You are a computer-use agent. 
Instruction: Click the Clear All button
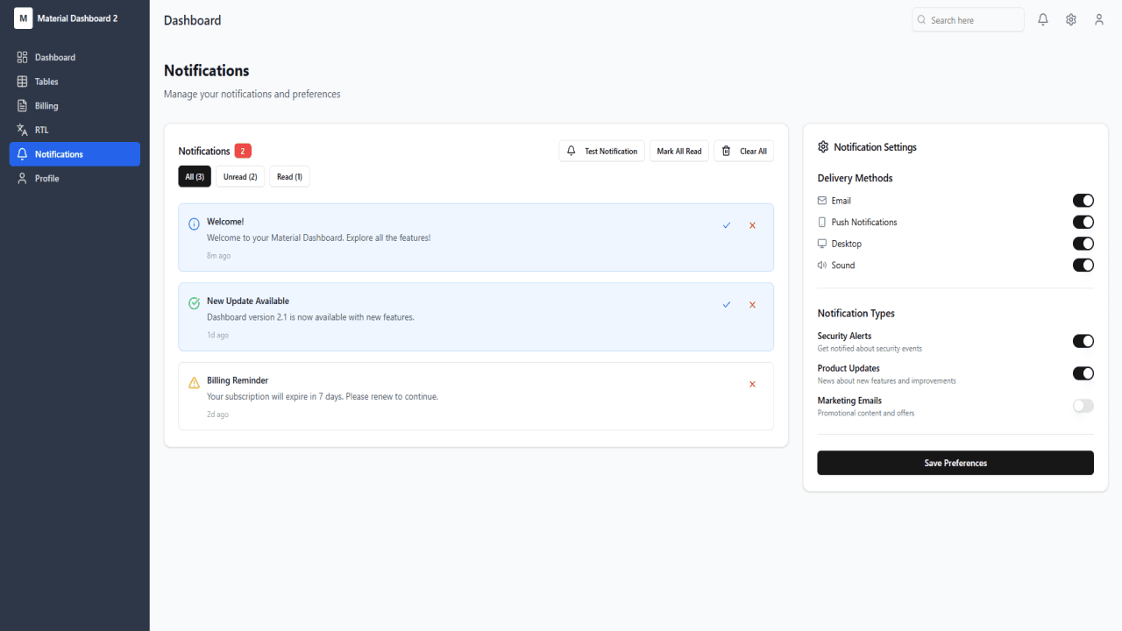pyautogui.click(x=744, y=151)
